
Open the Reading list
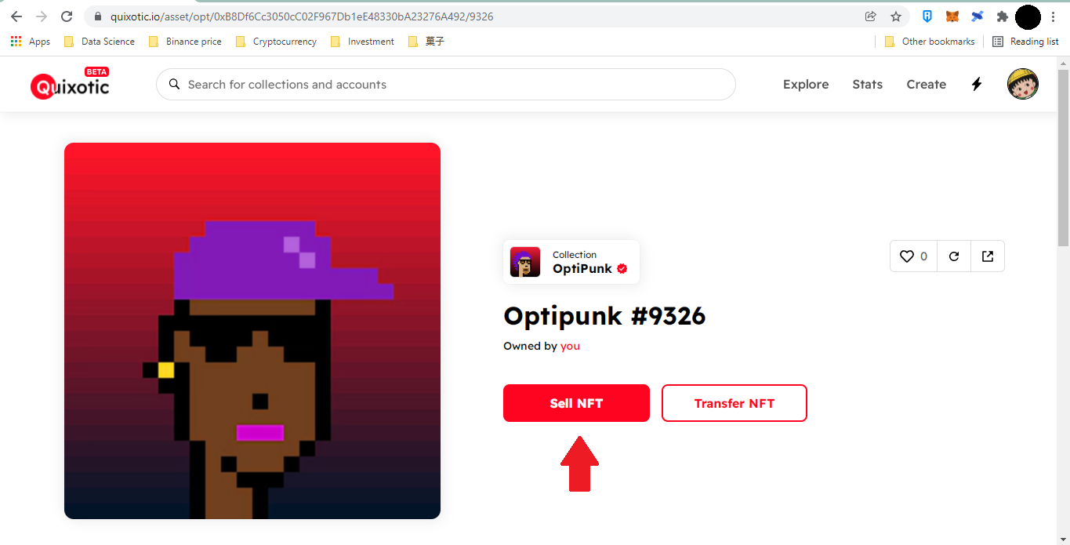coord(1025,42)
